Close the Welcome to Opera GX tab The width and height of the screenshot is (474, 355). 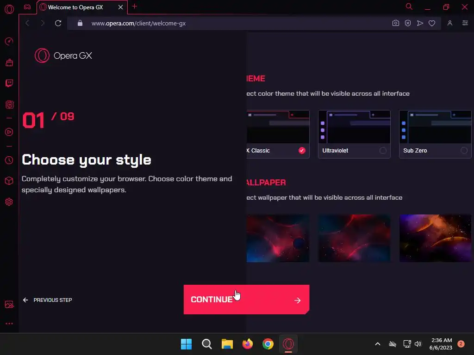121,7
